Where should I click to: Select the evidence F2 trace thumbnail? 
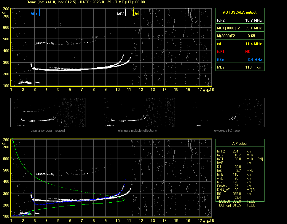pos(227,112)
